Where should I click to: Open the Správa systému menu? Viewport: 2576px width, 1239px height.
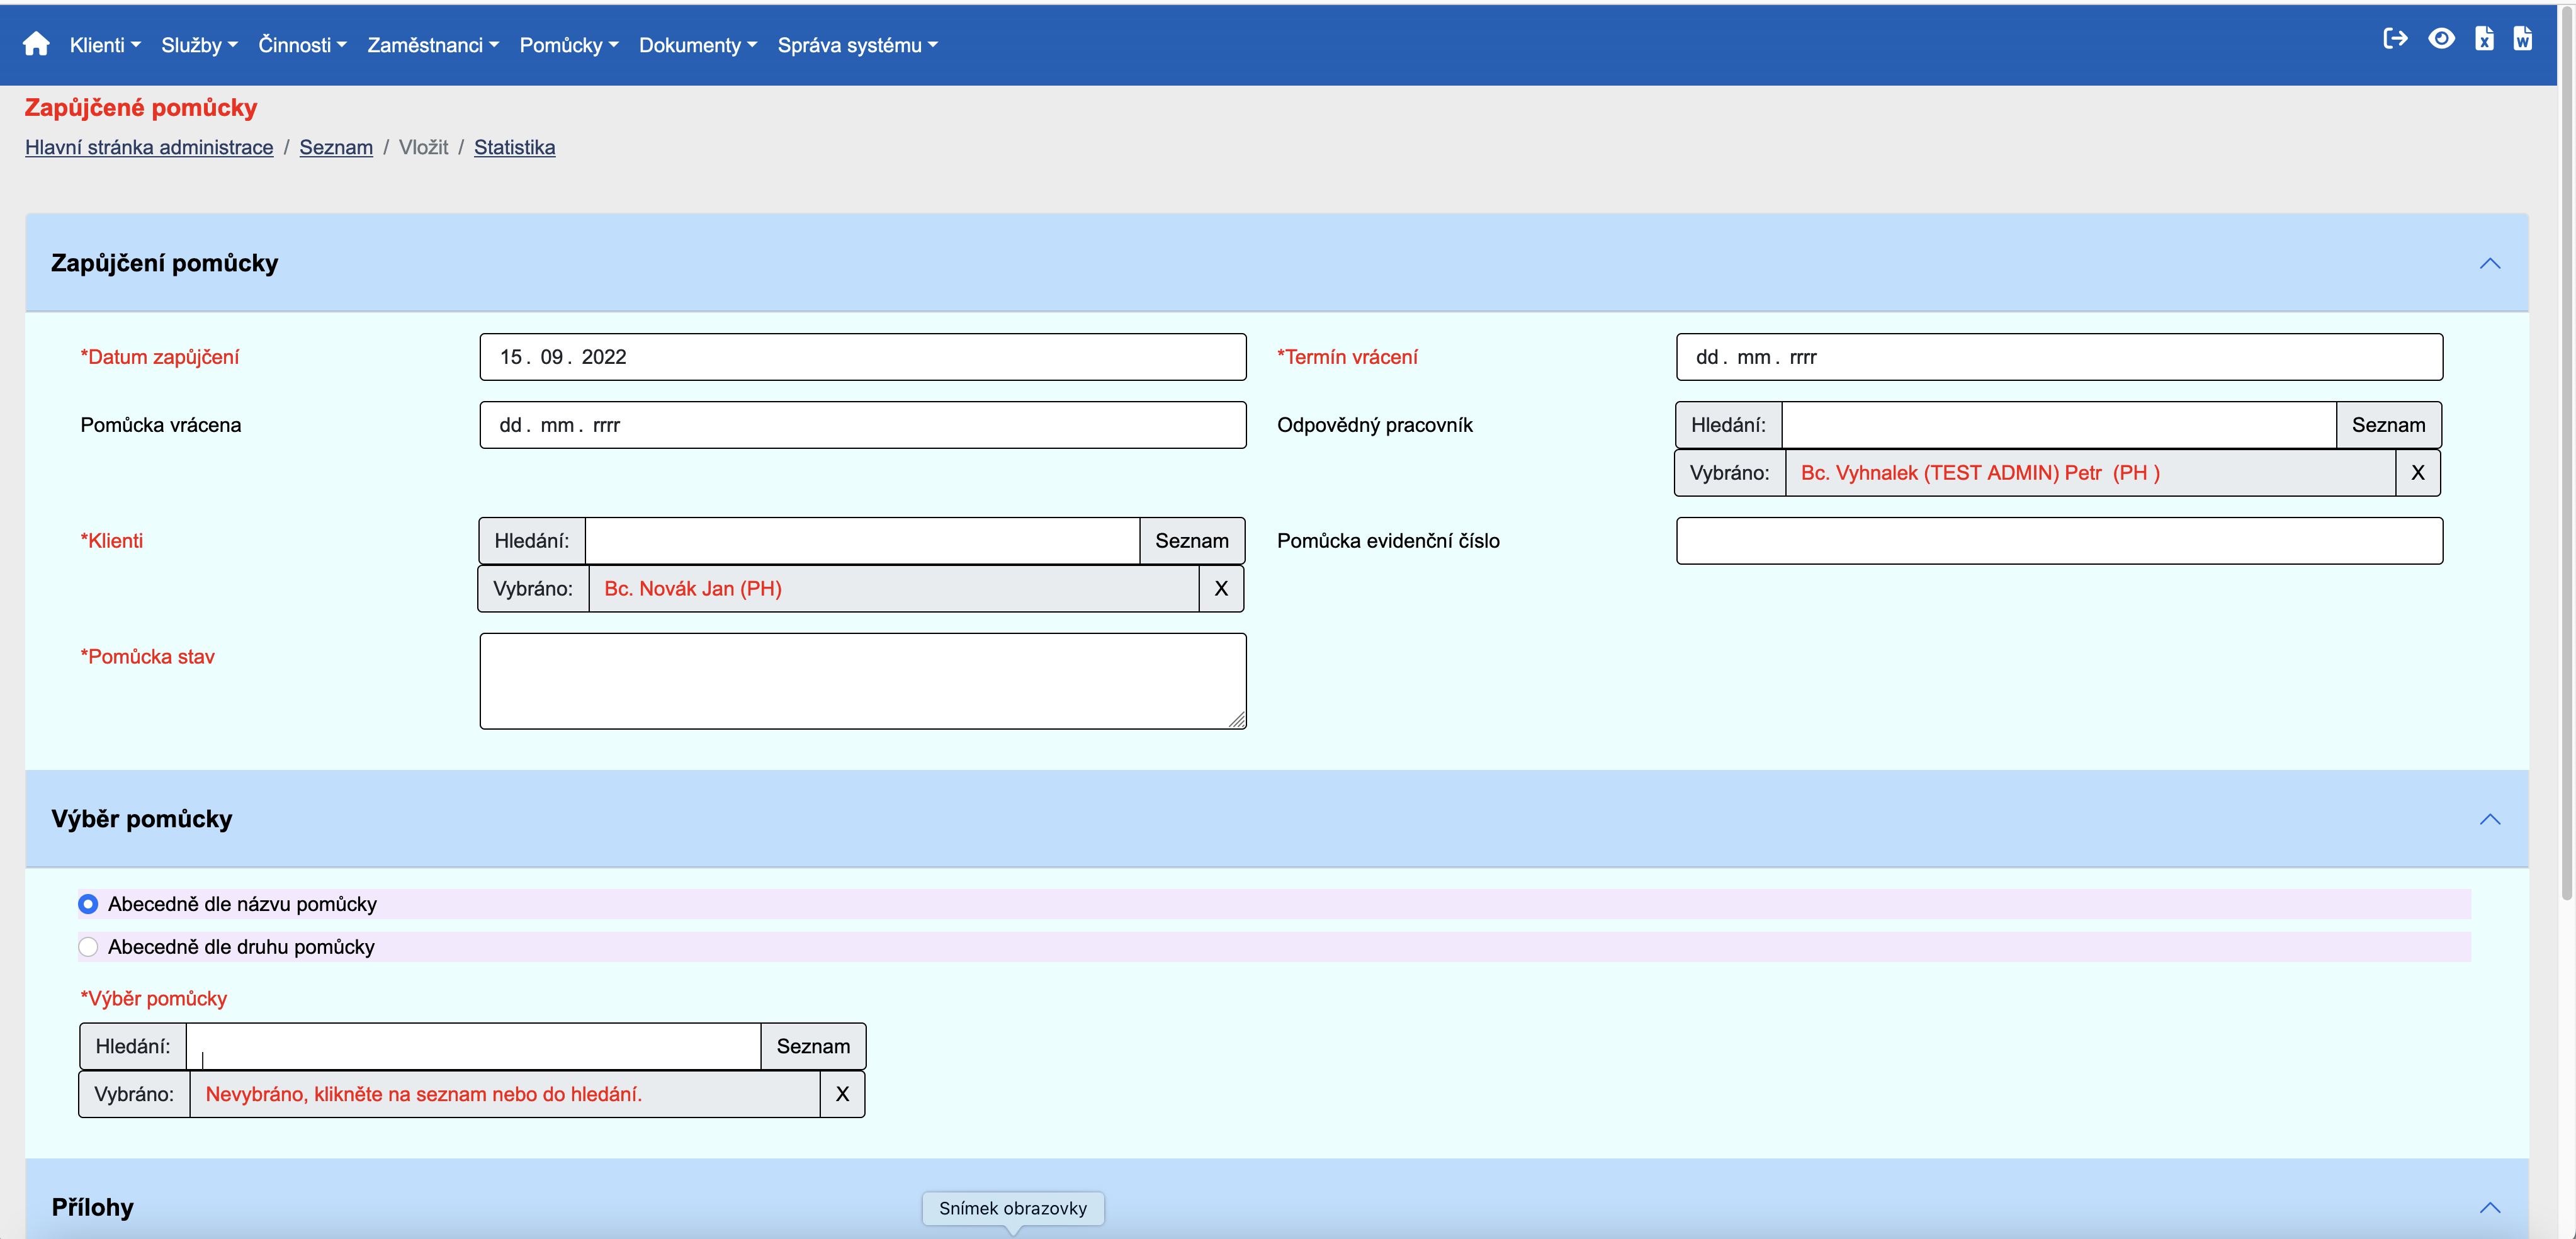pos(857,45)
